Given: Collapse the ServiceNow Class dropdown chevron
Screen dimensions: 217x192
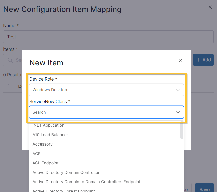Looking at the screenshot, I should coord(178,112).
